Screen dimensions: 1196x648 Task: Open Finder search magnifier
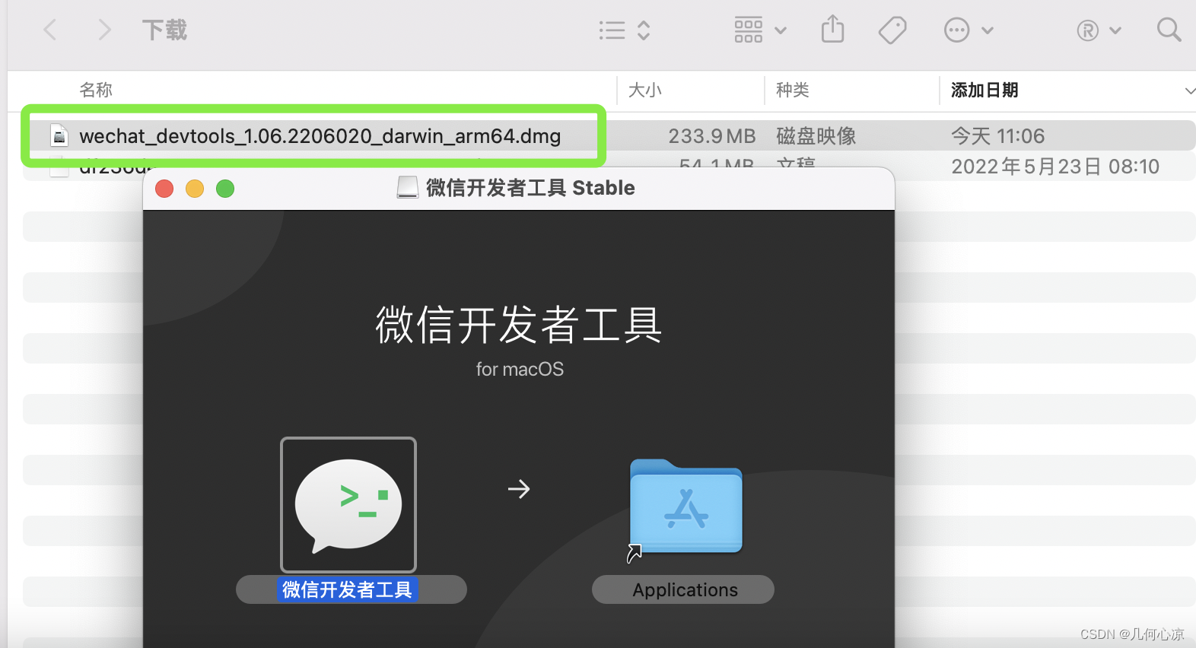pyautogui.click(x=1169, y=30)
